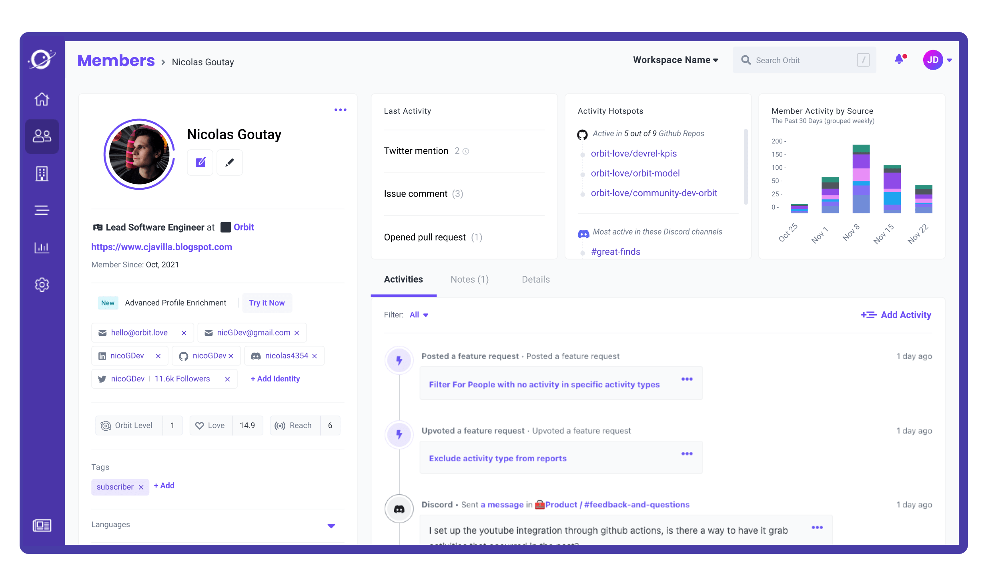Image resolution: width=986 pixels, height=586 pixels.
Task: Click the newsletter icon at sidebar bottom
Action: 42,526
